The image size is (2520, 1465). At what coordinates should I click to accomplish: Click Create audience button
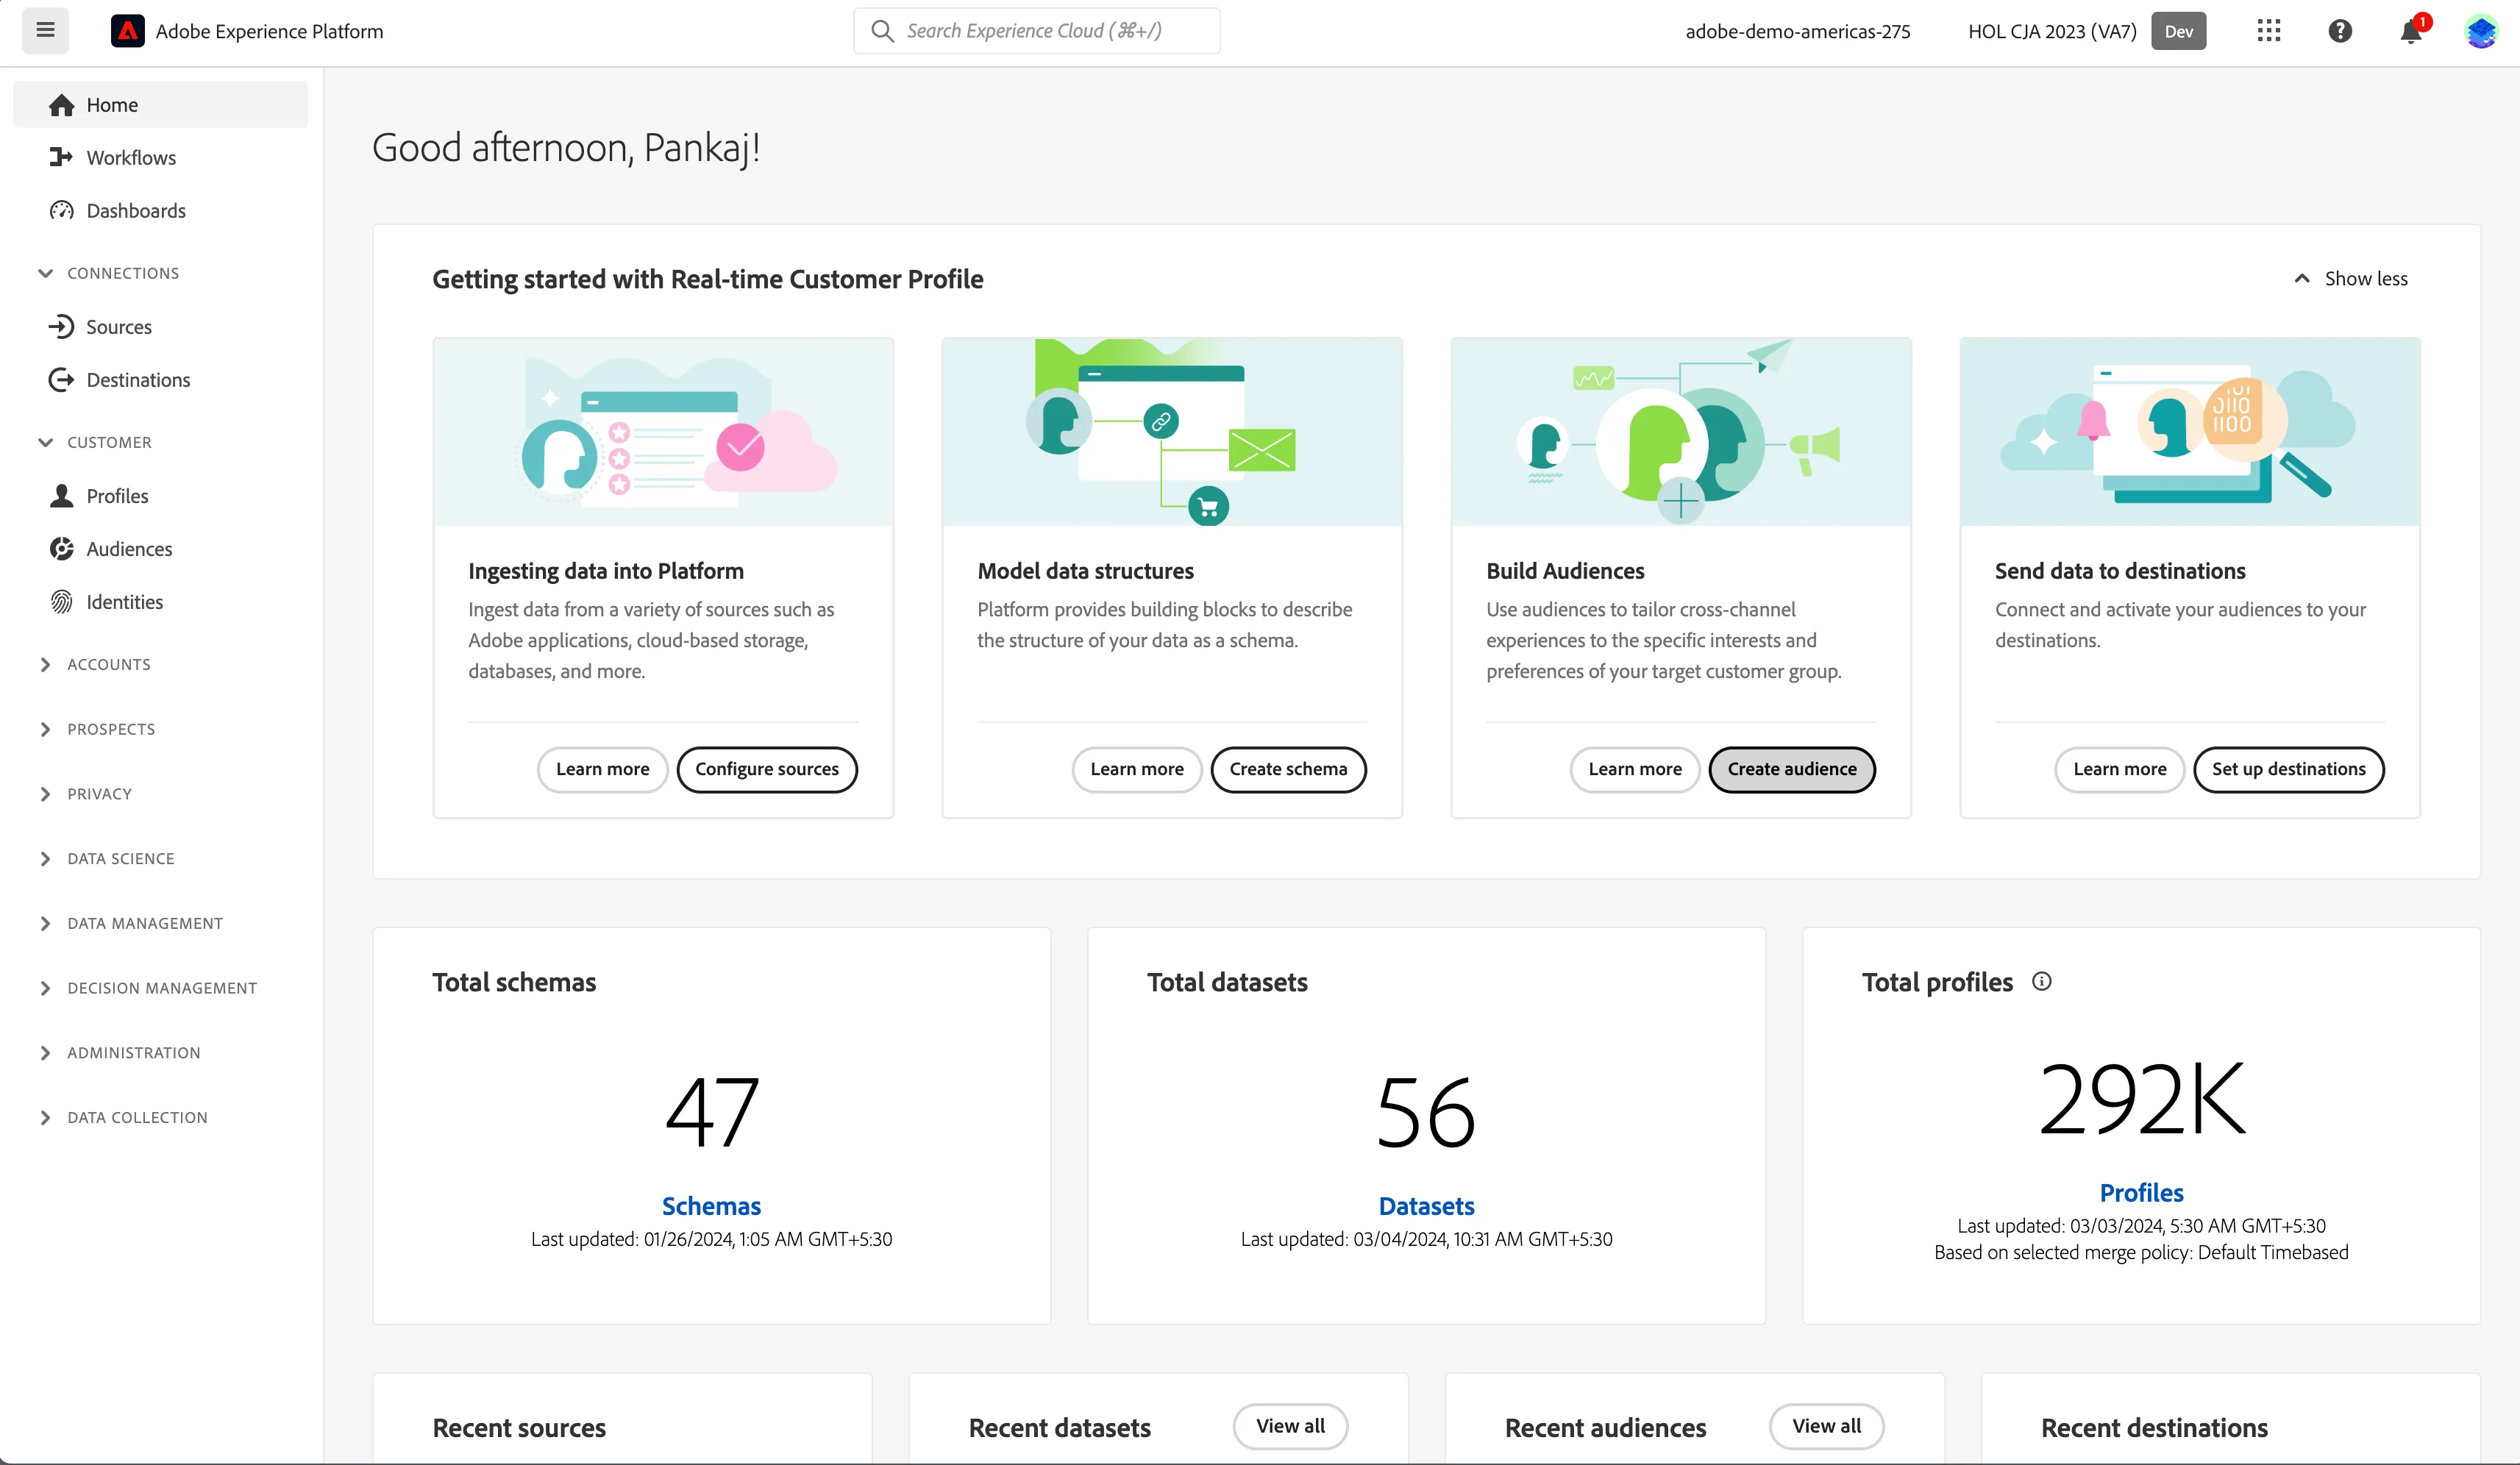(1792, 769)
